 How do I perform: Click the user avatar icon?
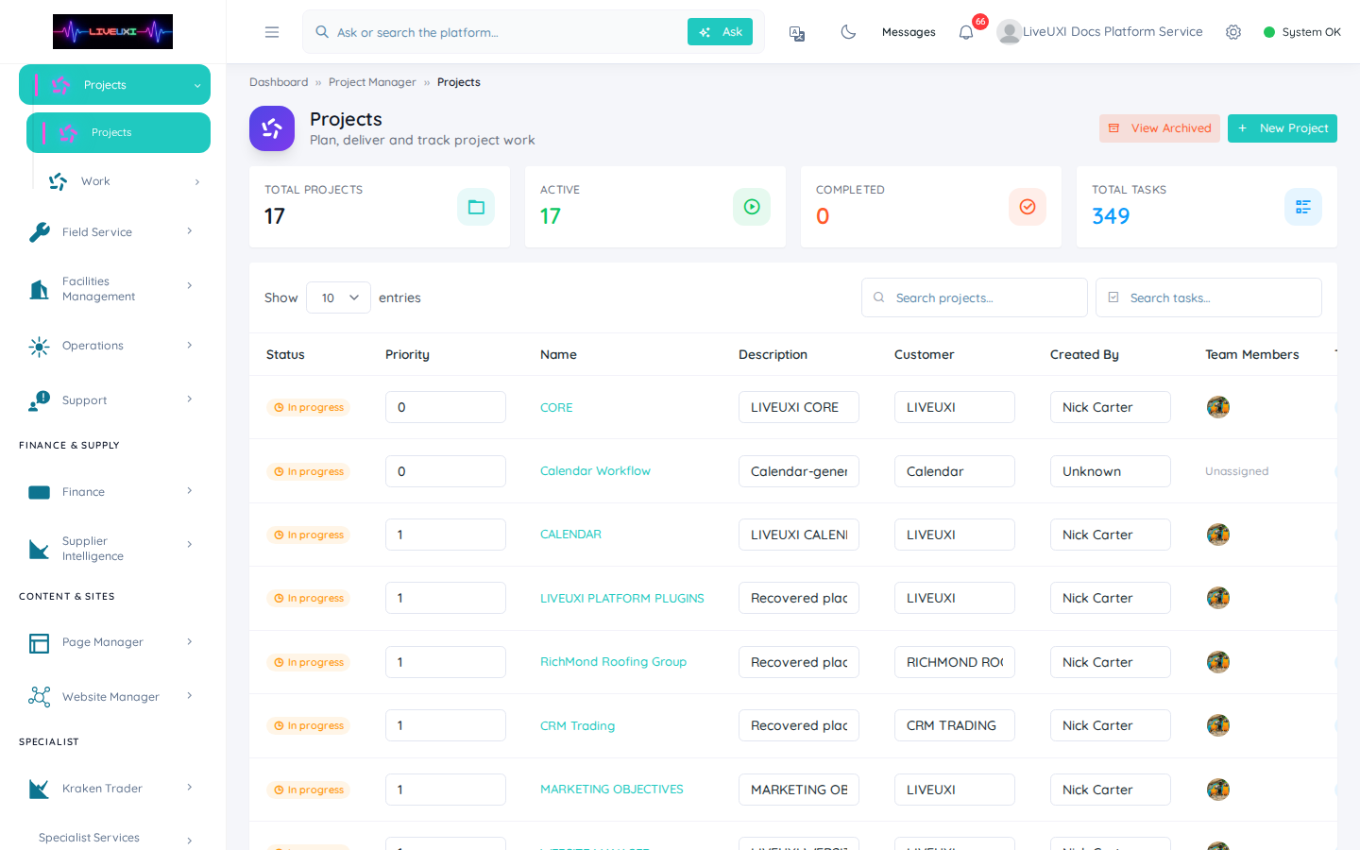[x=1009, y=32]
